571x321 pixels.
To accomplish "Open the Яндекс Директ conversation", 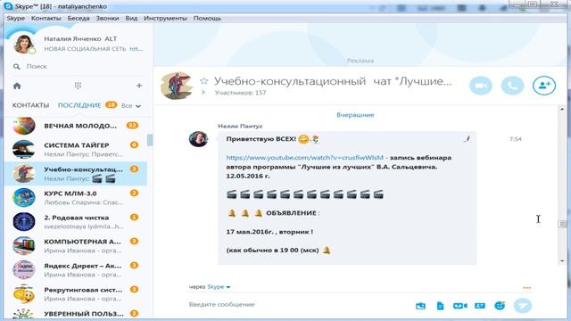I will 76,269.
